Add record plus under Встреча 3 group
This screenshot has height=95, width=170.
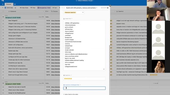click(x=3, y=78)
